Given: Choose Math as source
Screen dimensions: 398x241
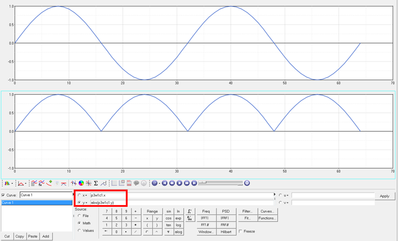Looking at the screenshot, I should [x=79, y=223].
